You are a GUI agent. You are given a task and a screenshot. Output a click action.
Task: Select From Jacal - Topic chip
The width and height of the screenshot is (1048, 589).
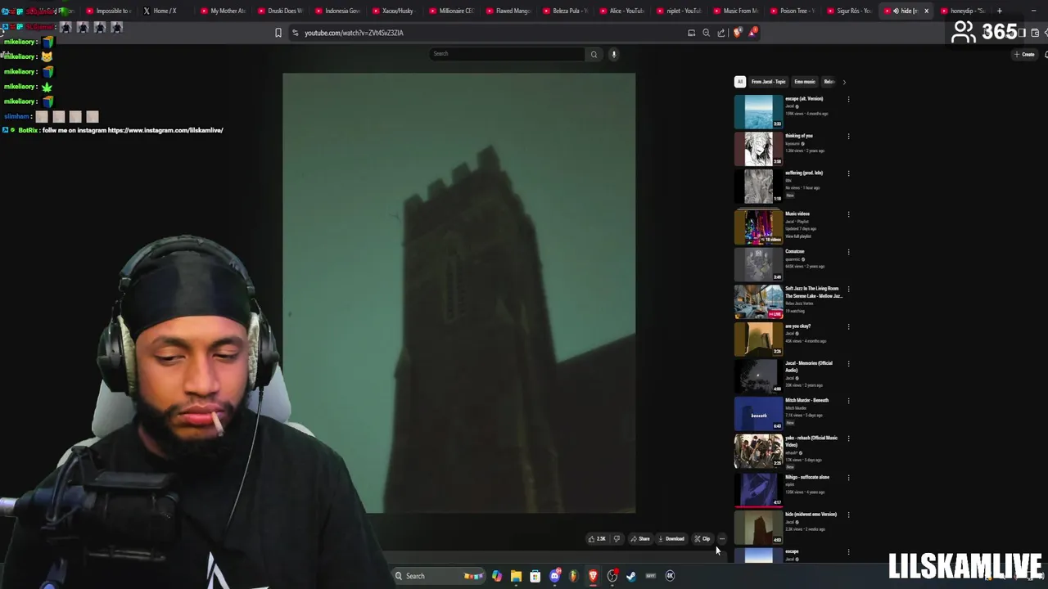click(x=768, y=82)
